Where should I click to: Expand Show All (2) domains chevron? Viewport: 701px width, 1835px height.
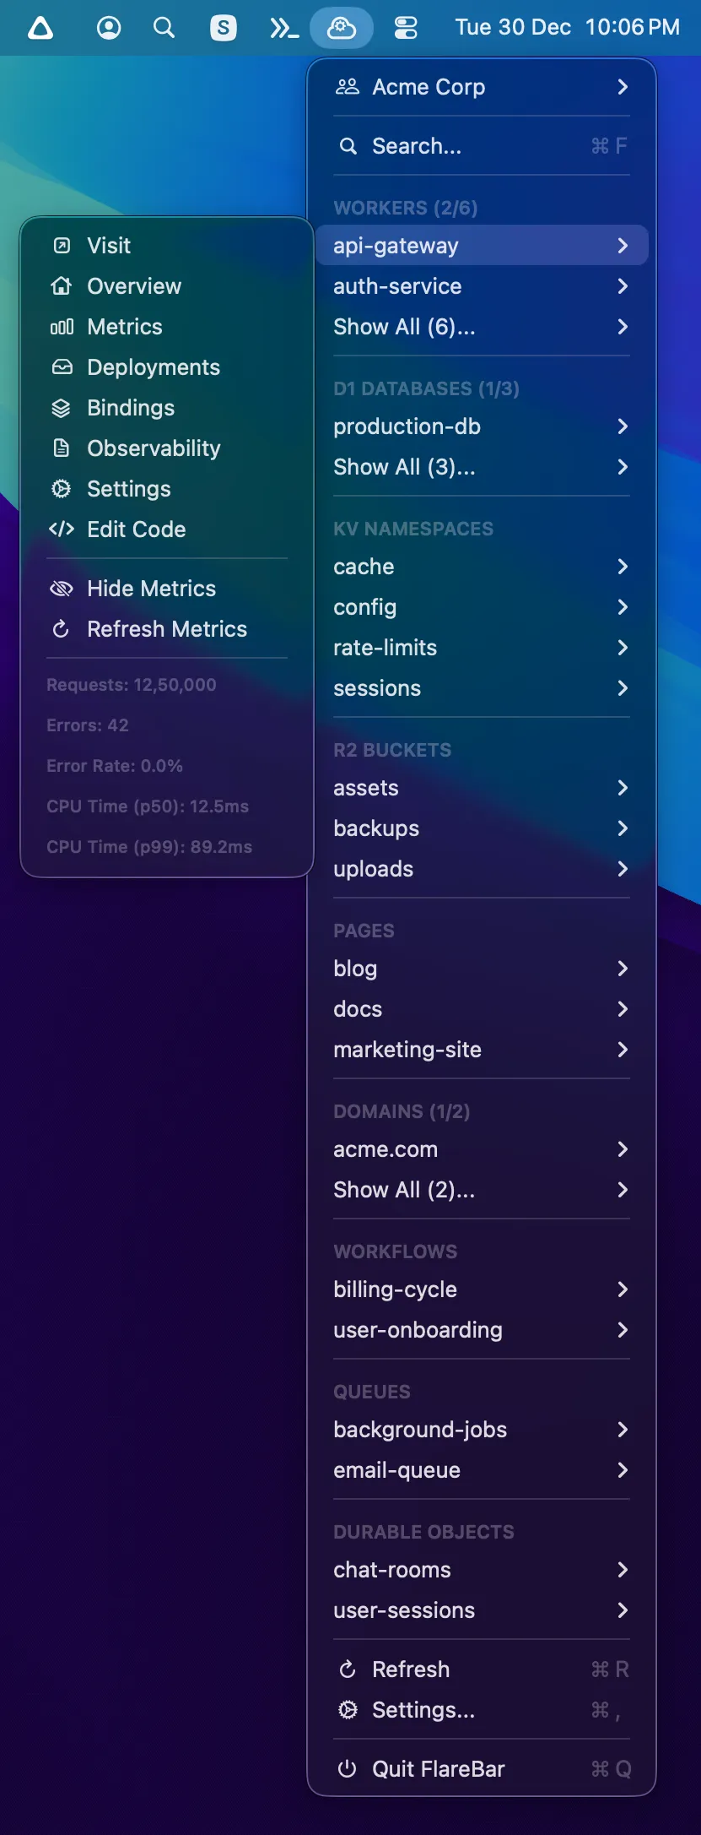point(623,1190)
